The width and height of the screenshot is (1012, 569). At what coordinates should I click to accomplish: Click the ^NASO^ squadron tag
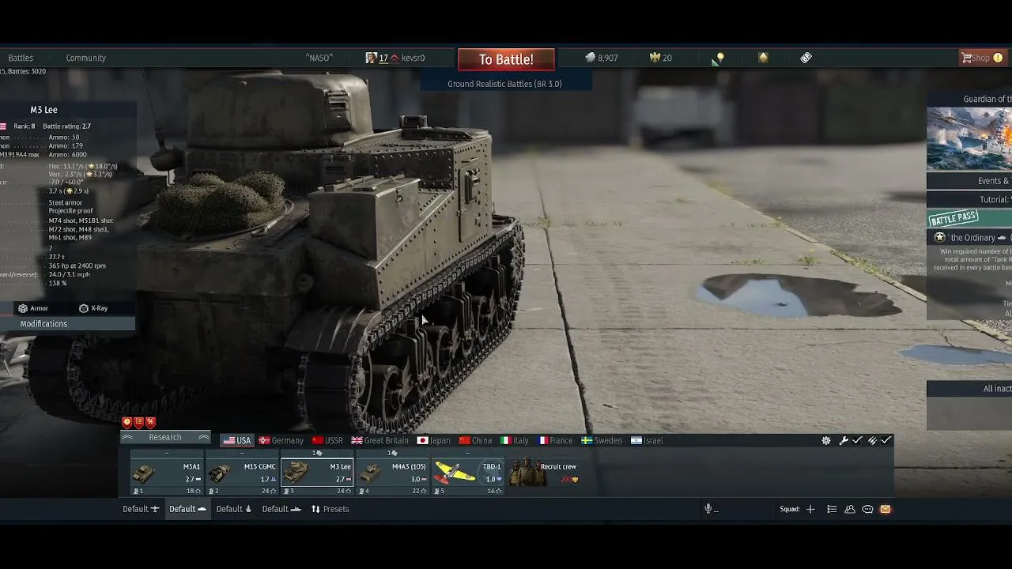(319, 58)
